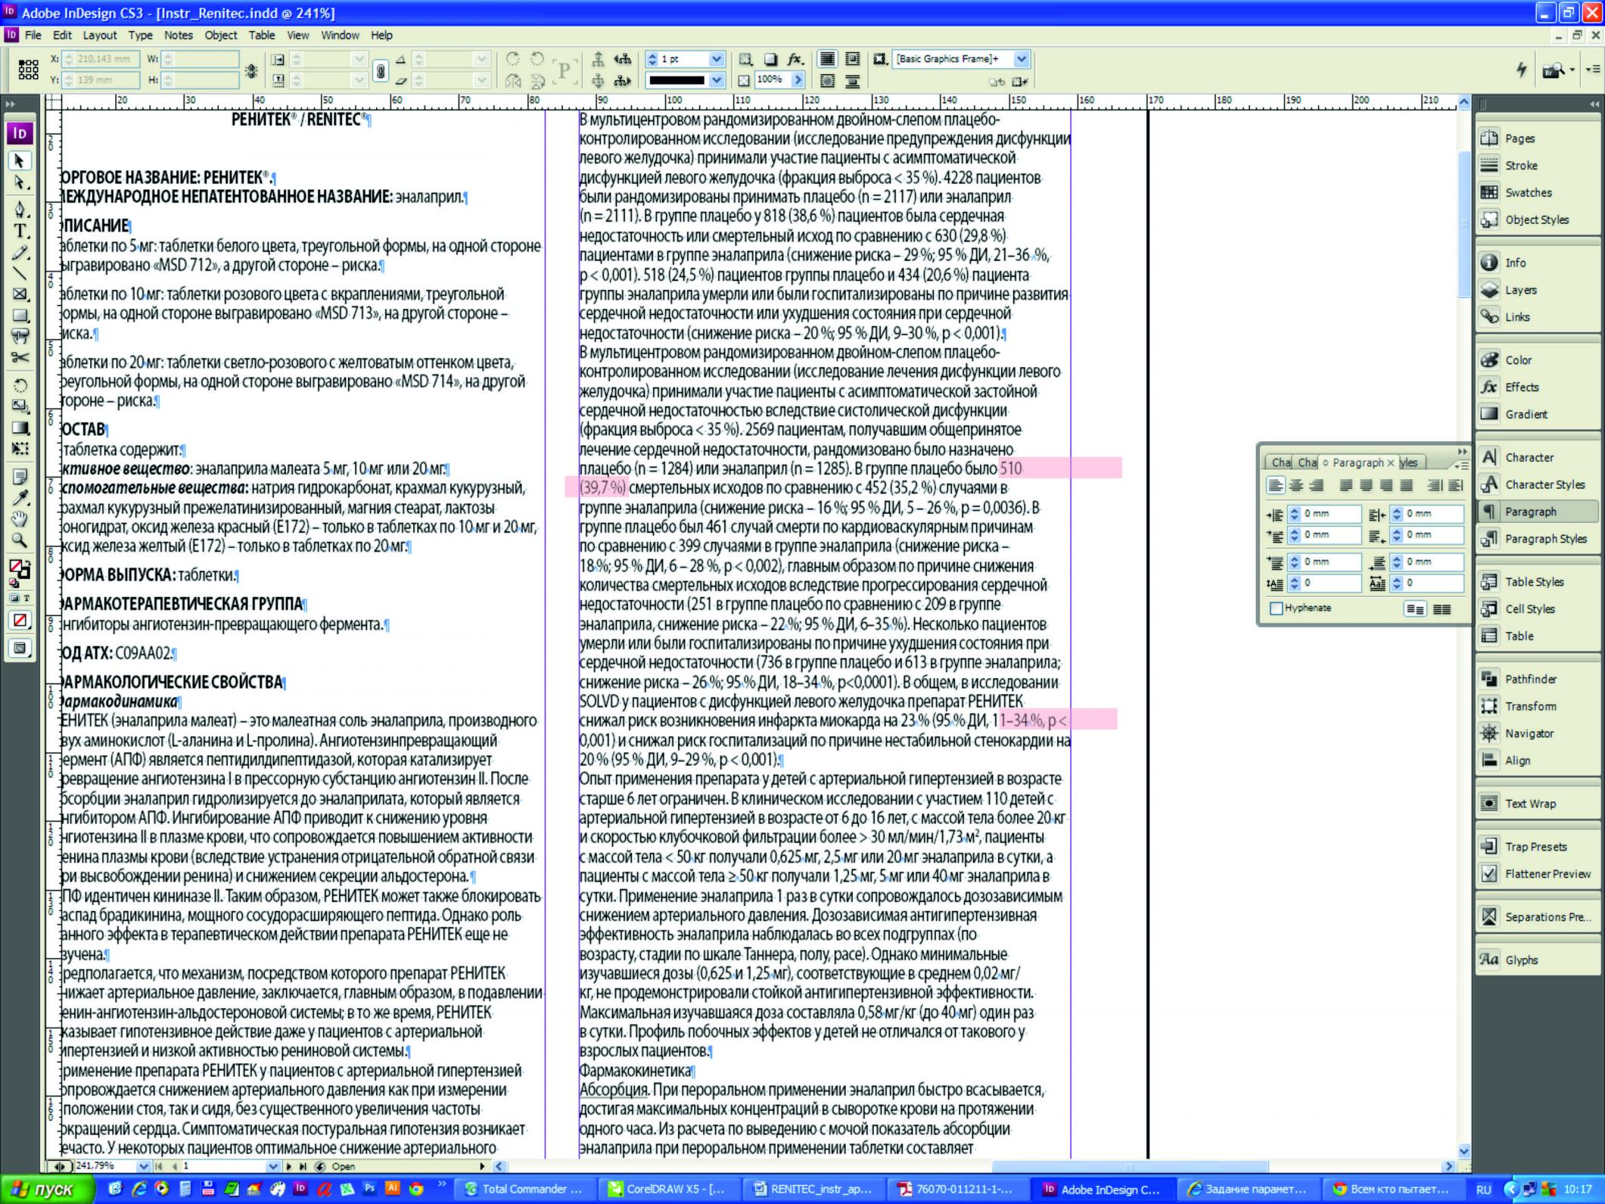Open the Pages panel
Viewport: 1605px width, 1204px height.
click(x=1536, y=138)
